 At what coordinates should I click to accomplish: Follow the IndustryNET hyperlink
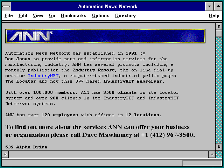tap(43, 76)
